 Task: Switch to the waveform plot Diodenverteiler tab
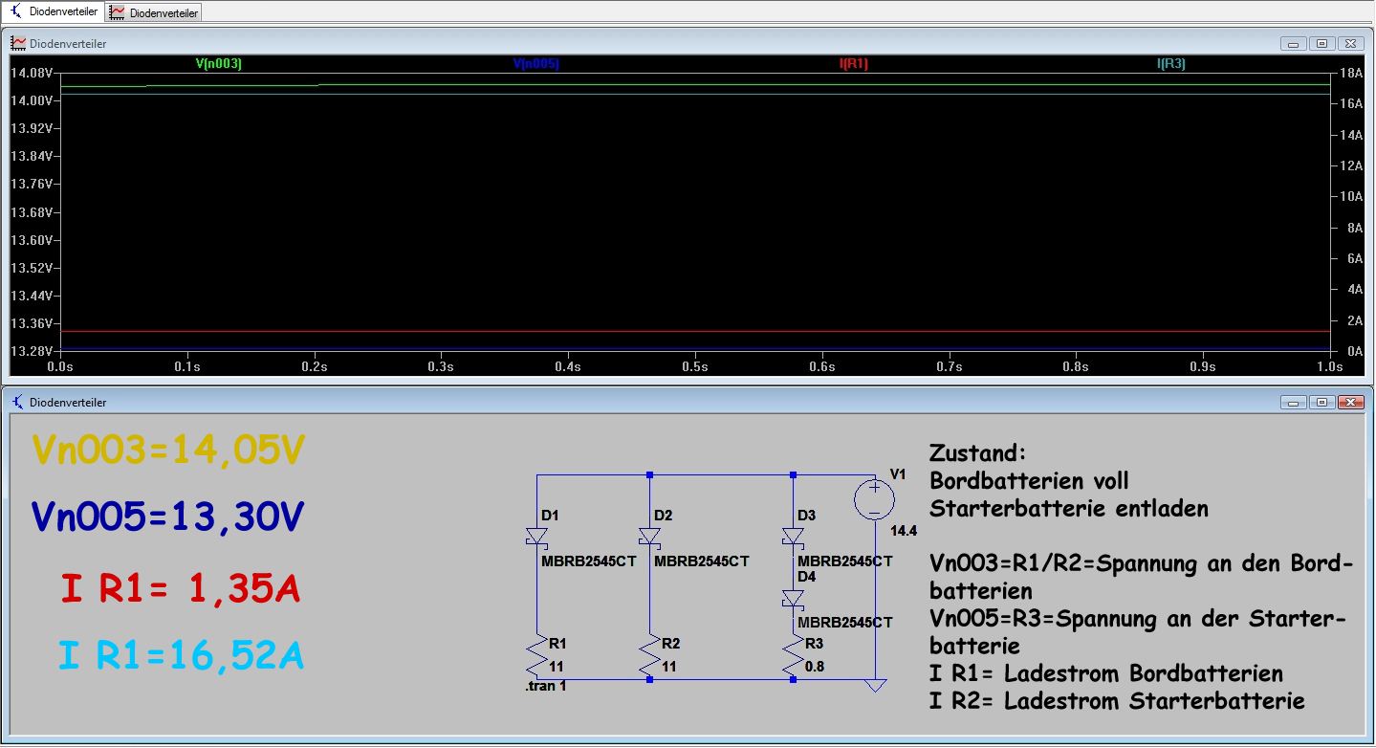(x=154, y=12)
